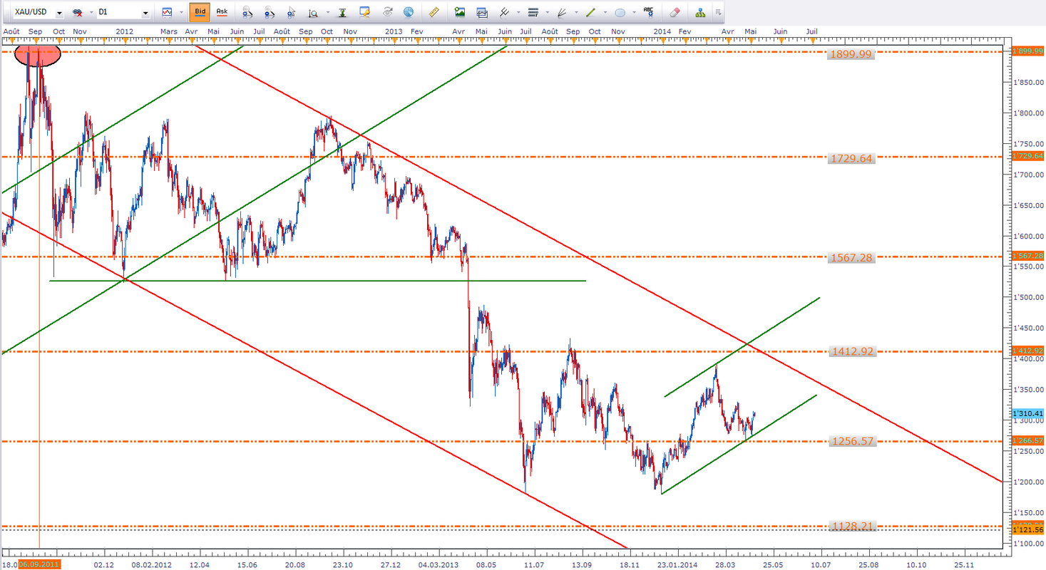Expand the pitchfork tool options arrow
The width and height of the screenshot is (1046, 570).
[517, 14]
